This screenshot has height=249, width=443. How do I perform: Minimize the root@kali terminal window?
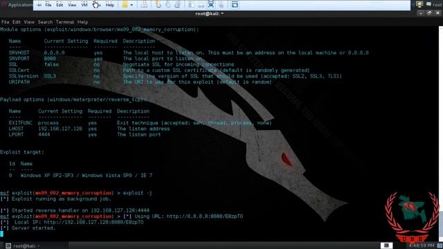click(x=421, y=13)
